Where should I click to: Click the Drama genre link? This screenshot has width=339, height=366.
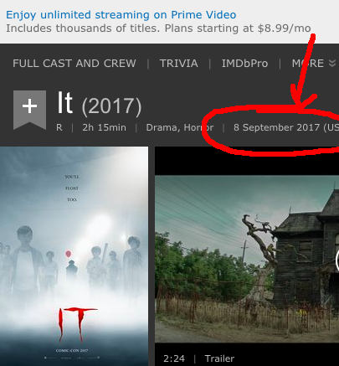click(x=162, y=127)
